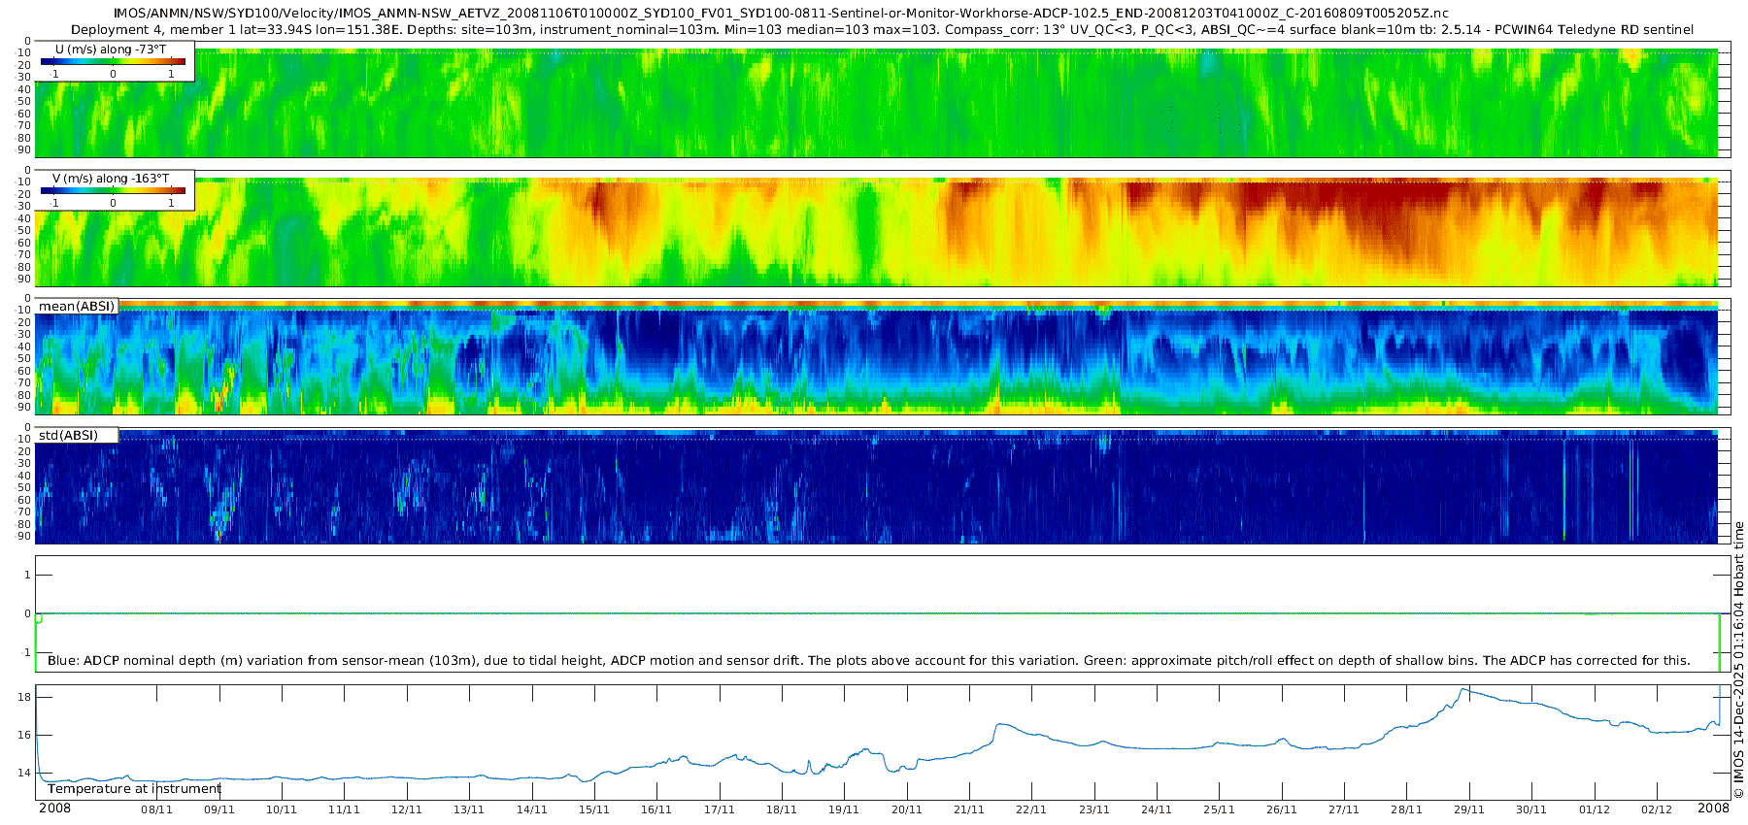Screen dimensions: 1748x825
Task: Click the 15/11 date tick on time axis
Action: (x=594, y=809)
